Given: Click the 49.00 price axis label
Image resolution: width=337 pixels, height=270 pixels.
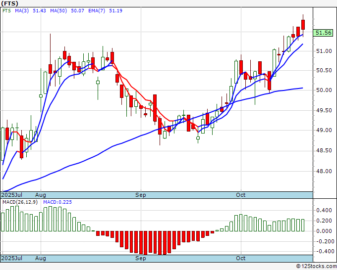Looking at the screenshot, I should click(x=324, y=130).
